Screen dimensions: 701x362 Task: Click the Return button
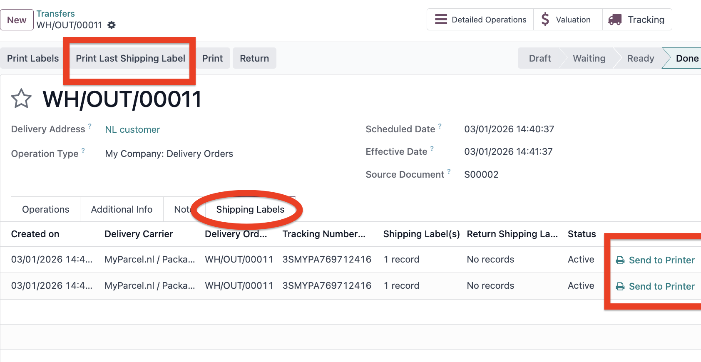coord(254,58)
